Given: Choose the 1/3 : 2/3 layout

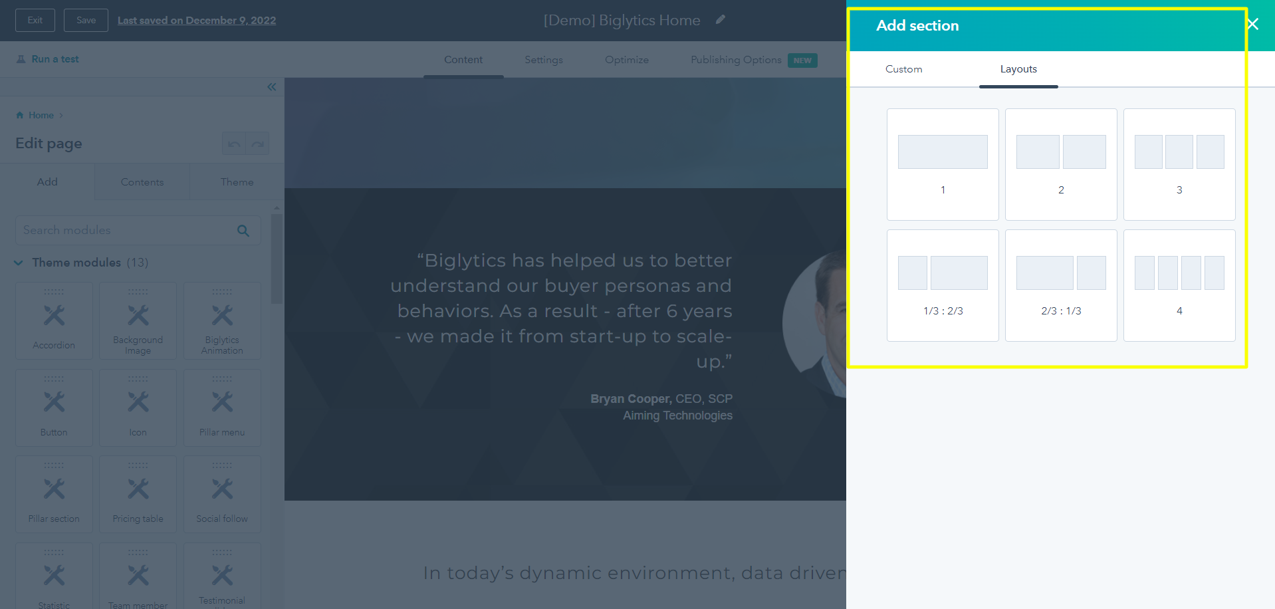Looking at the screenshot, I should tap(943, 285).
